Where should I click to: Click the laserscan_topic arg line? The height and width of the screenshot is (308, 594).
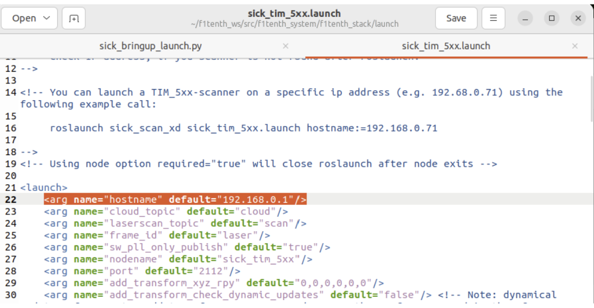click(x=175, y=223)
